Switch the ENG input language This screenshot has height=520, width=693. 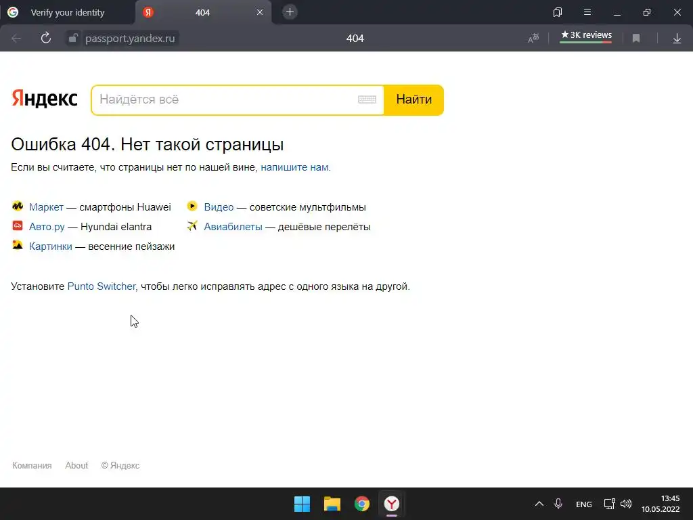click(x=584, y=504)
